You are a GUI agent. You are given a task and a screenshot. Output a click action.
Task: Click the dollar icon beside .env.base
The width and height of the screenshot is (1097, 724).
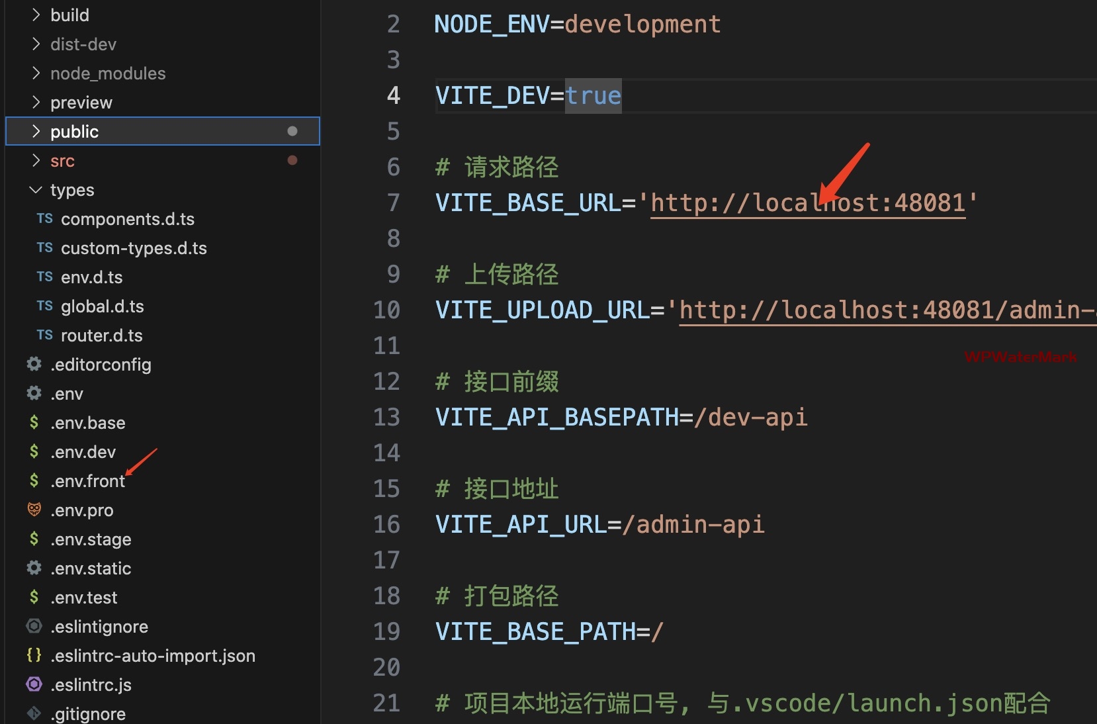click(x=34, y=423)
